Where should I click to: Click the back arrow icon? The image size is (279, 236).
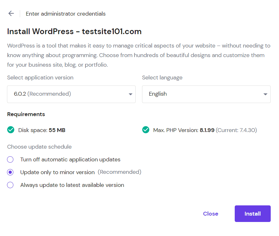tap(11, 13)
